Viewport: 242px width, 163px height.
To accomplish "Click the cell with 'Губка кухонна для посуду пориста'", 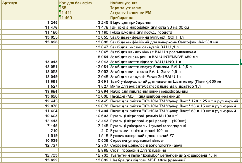I will tap(175, 33).
